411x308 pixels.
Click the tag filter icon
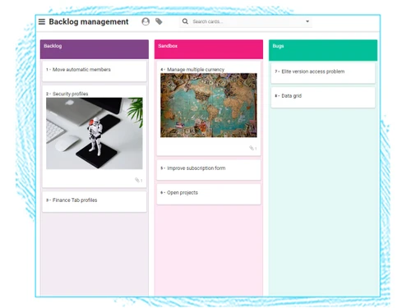point(159,21)
